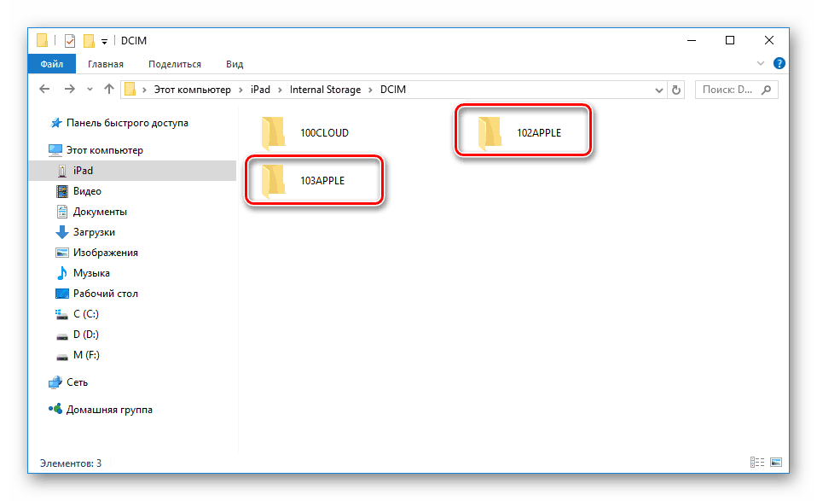
Task: Open the 100CLOUD folder
Action: (306, 133)
